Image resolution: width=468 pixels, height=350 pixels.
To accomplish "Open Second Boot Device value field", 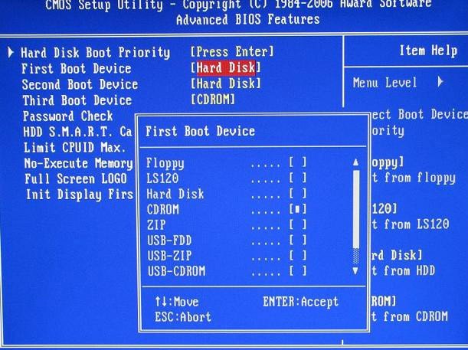I will pos(225,84).
